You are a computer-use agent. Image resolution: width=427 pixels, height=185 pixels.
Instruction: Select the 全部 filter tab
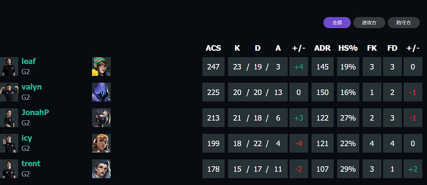coord(337,23)
